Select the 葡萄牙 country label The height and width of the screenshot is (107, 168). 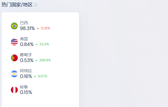click(x=26, y=55)
